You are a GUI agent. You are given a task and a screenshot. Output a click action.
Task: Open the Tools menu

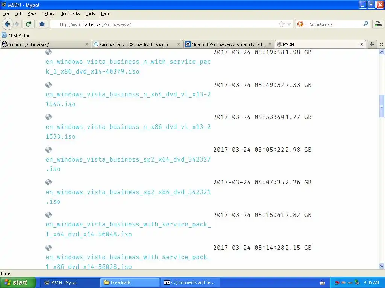coord(90,13)
